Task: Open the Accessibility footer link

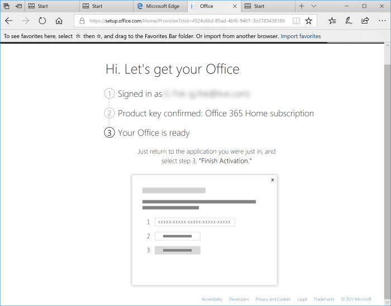Action: point(212,299)
